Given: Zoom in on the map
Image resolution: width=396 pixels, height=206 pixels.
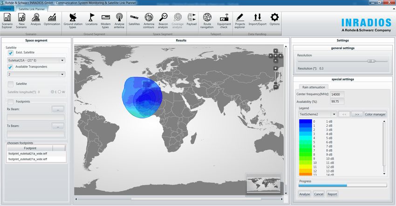Looking at the screenshot, I should coord(275,68).
